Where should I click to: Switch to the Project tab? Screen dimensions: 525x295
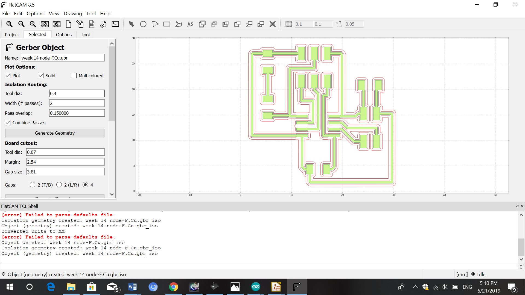click(12, 35)
